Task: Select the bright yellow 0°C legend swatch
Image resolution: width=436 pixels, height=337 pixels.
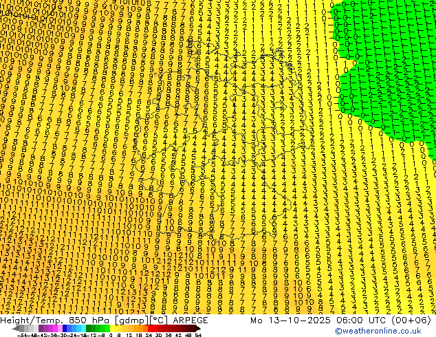Action: tap(112, 328)
